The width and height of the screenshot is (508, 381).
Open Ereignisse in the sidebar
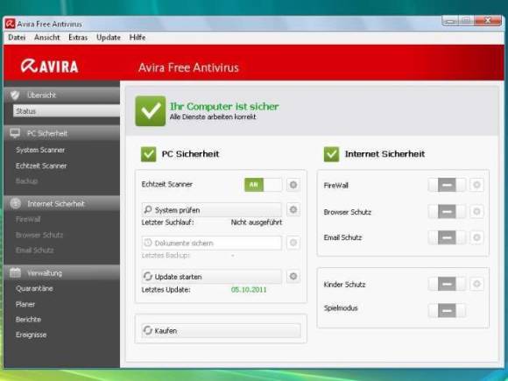point(31,335)
